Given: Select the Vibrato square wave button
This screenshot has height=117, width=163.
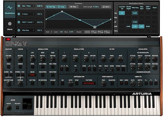Looking at the screenshot, I should click(x=156, y=83).
